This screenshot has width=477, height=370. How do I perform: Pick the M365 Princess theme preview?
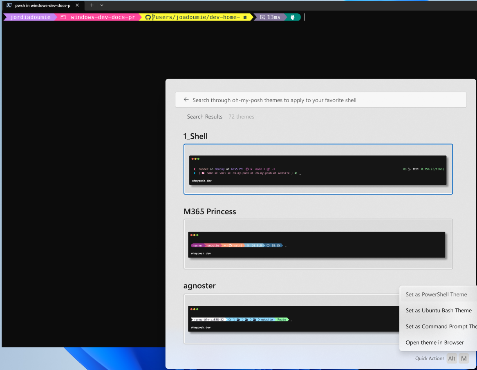[318, 244]
